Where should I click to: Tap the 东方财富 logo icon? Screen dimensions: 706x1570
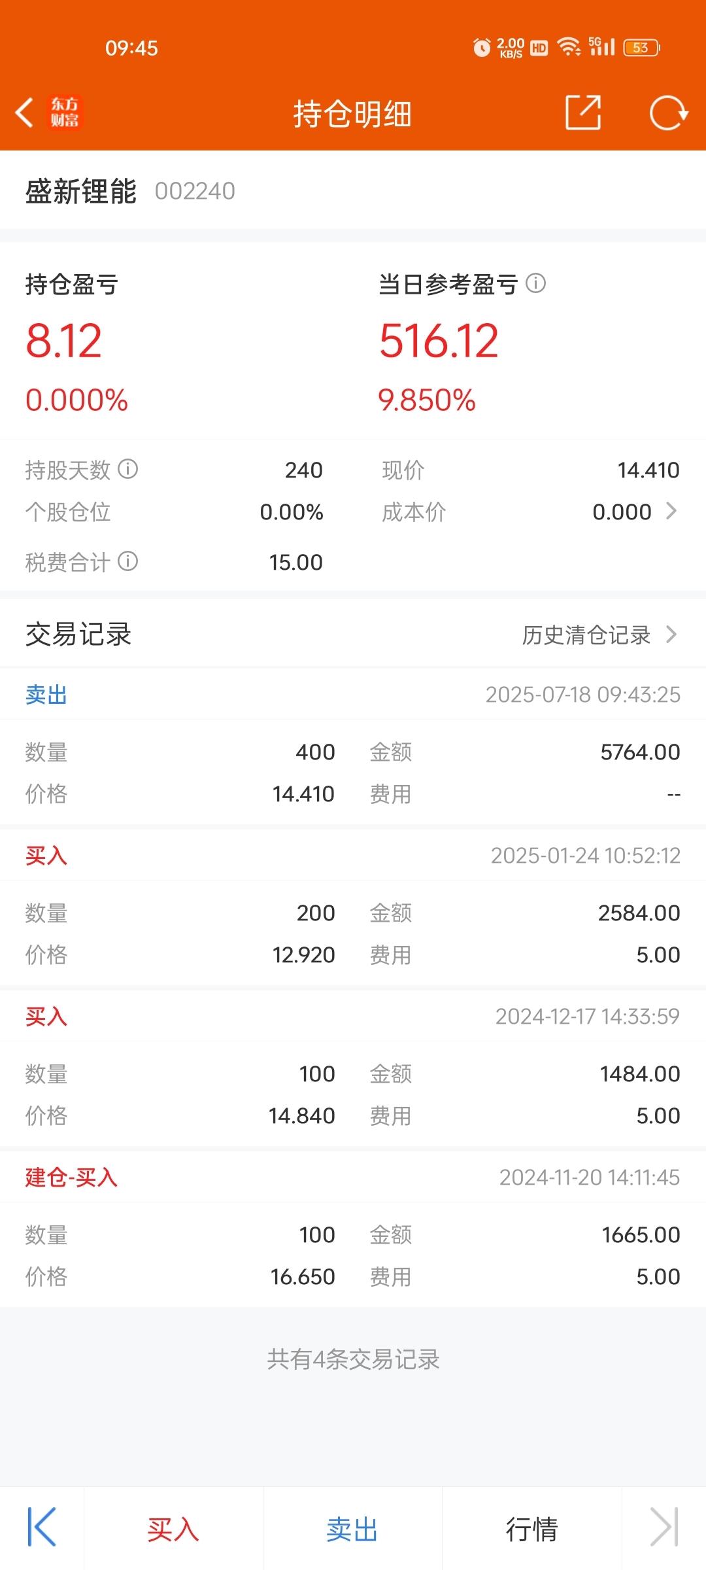click(x=65, y=113)
